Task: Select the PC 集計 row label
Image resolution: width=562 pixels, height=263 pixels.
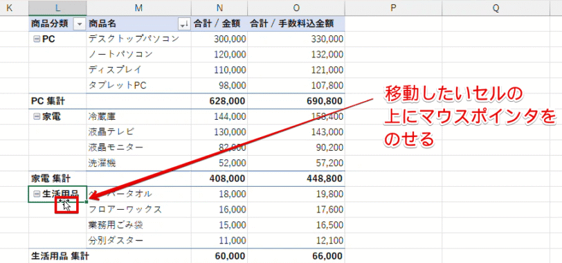Action: (x=57, y=101)
